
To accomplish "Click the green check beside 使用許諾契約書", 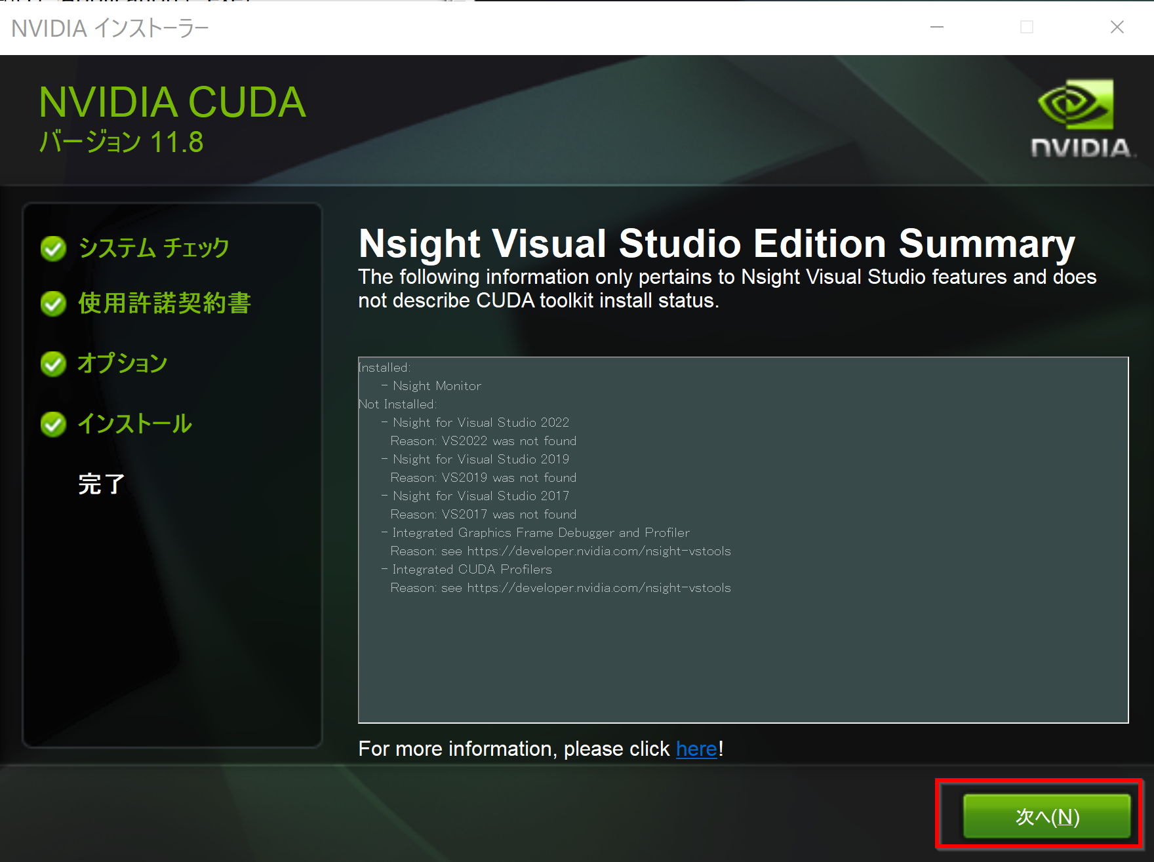I will pyautogui.click(x=53, y=304).
